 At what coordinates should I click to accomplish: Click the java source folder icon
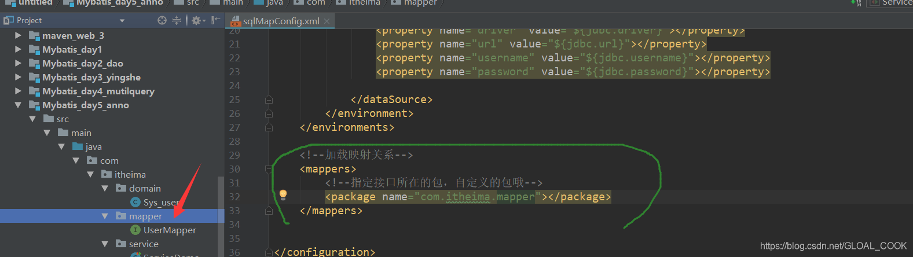click(x=78, y=146)
